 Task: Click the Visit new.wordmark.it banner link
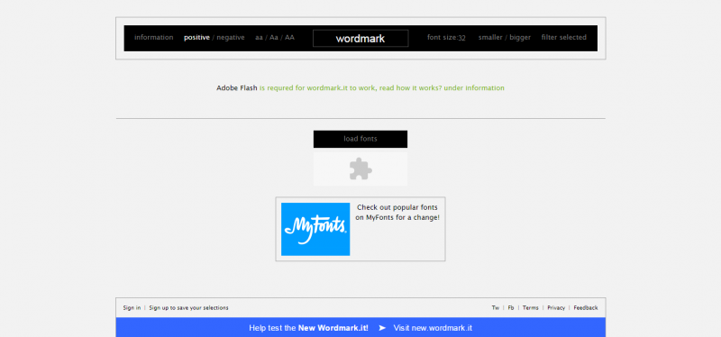pos(433,328)
